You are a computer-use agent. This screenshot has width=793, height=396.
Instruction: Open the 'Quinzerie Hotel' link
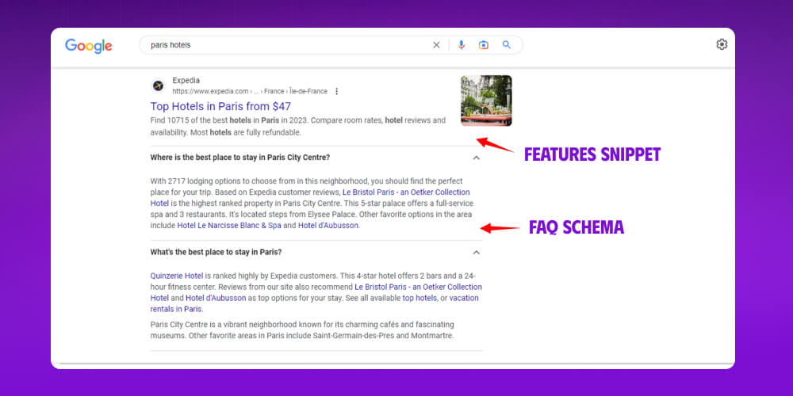(x=177, y=276)
